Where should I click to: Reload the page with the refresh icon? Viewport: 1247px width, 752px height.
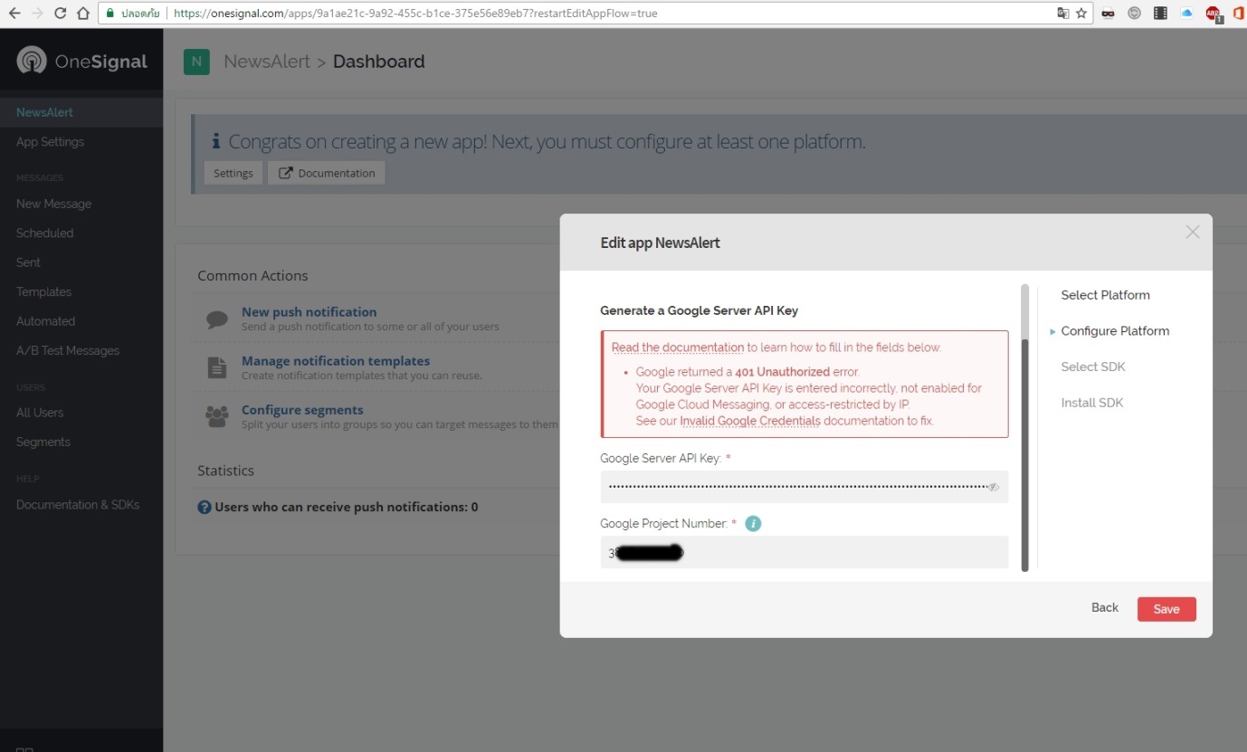[x=61, y=14]
